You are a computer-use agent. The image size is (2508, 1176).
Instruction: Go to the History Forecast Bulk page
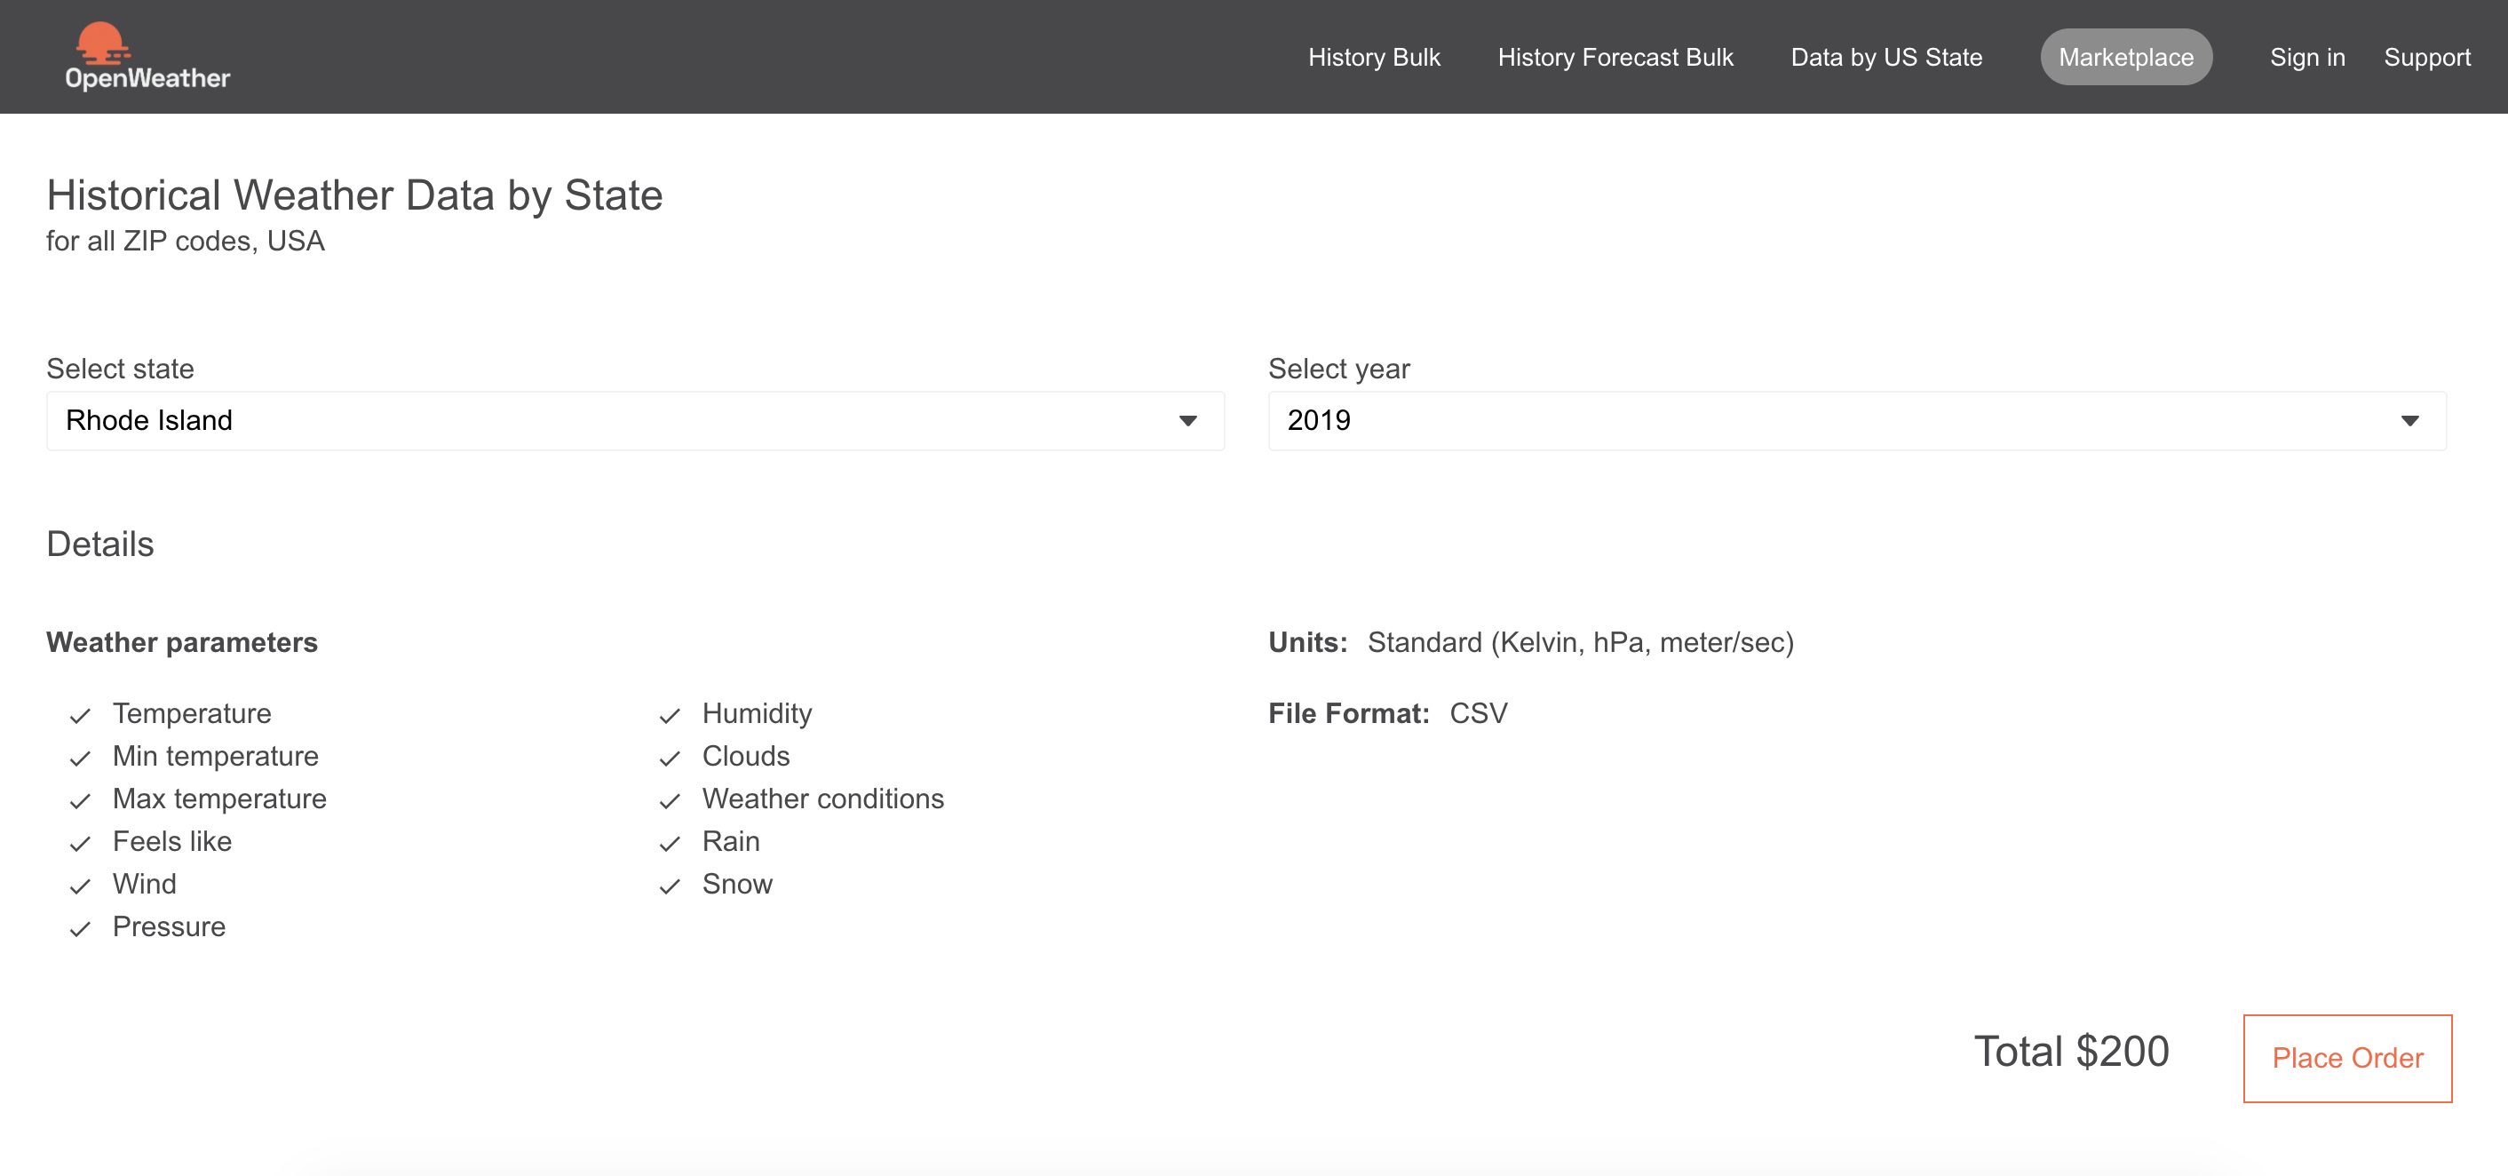[1615, 58]
